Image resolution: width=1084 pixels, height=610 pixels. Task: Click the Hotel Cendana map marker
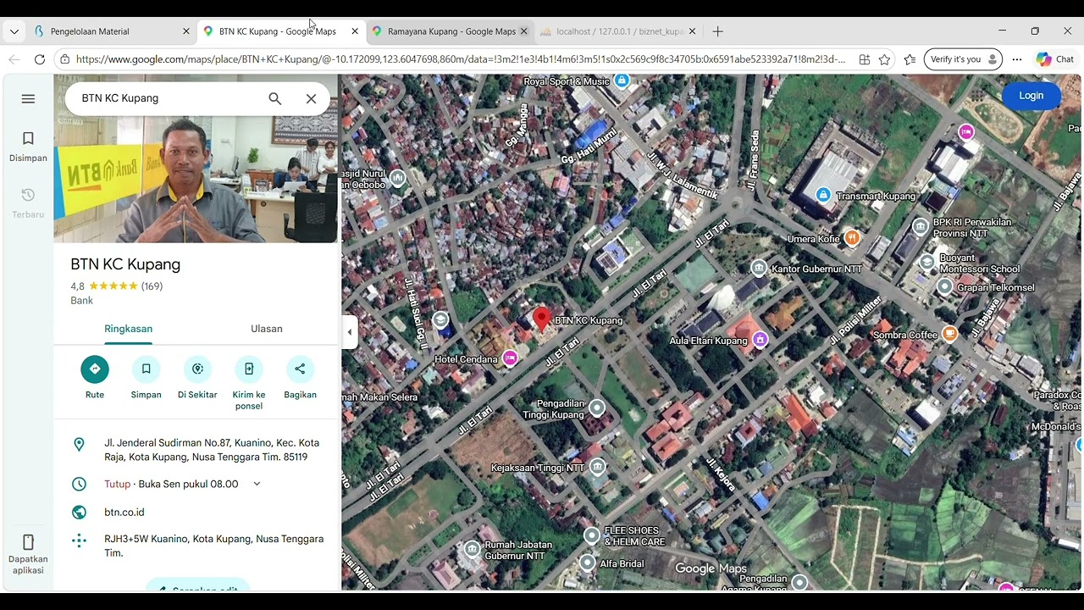pyautogui.click(x=510, y=358)
